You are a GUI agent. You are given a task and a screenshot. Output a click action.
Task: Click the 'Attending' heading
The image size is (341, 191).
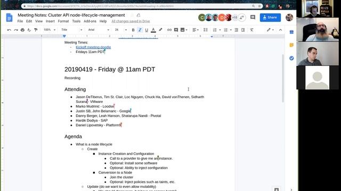point(75,89)
